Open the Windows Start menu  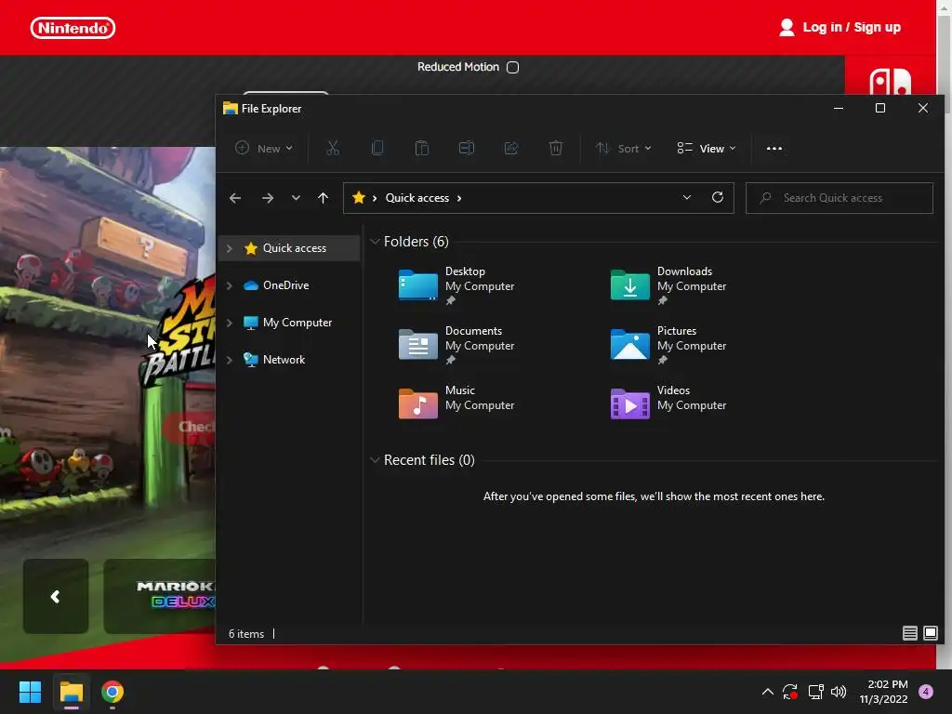tap(30, 692)
